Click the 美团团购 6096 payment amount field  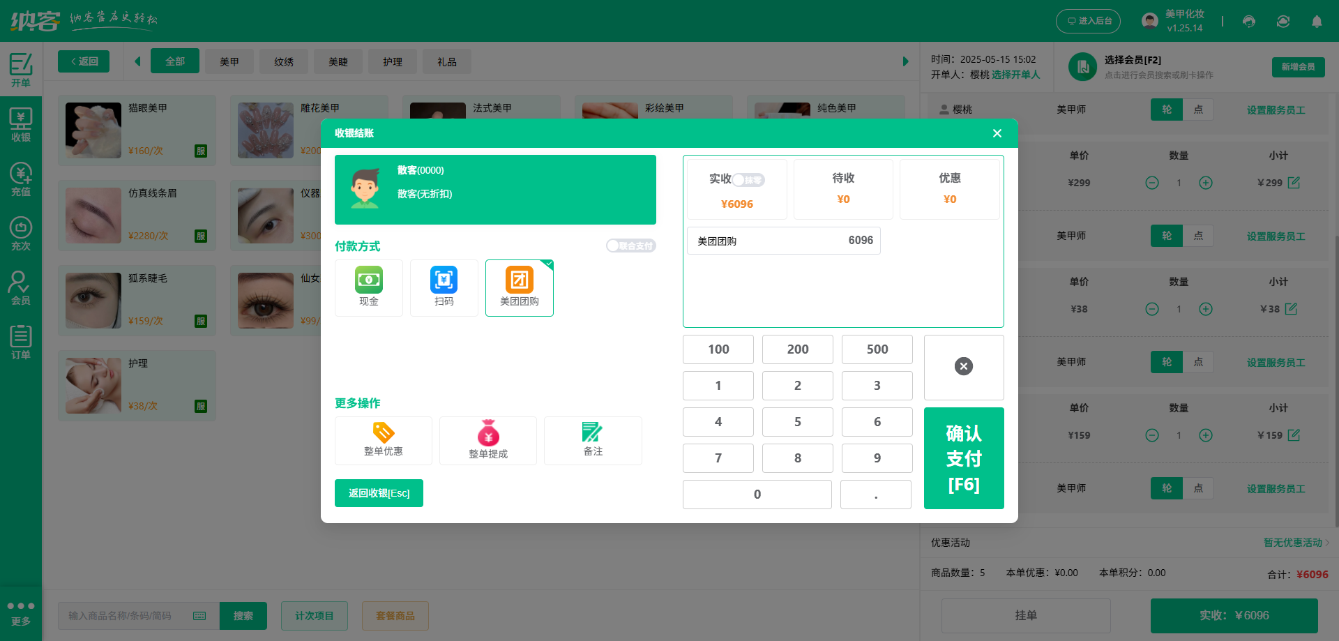pyautogui.click(x=784, y=241)
